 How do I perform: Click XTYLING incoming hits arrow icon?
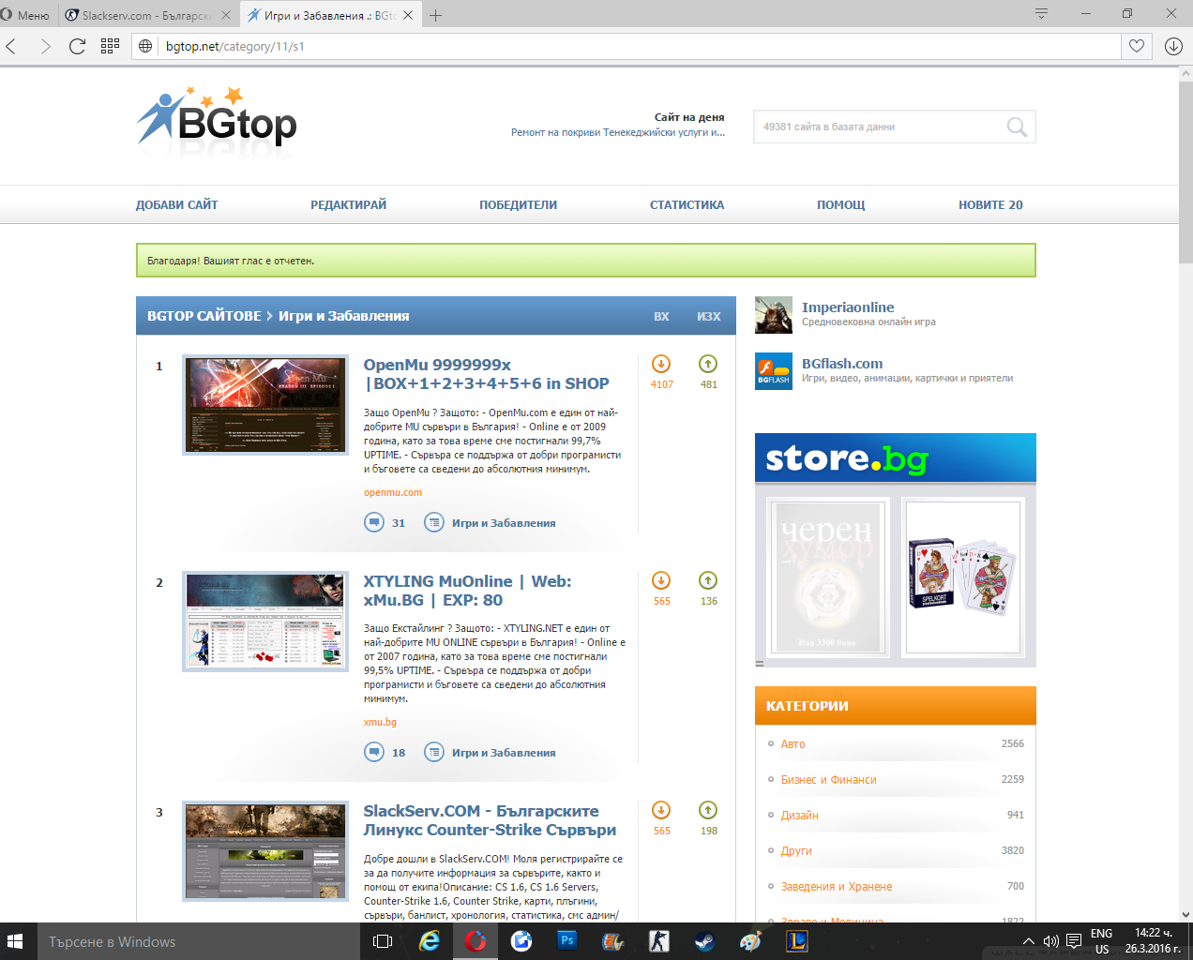[661, 580]
